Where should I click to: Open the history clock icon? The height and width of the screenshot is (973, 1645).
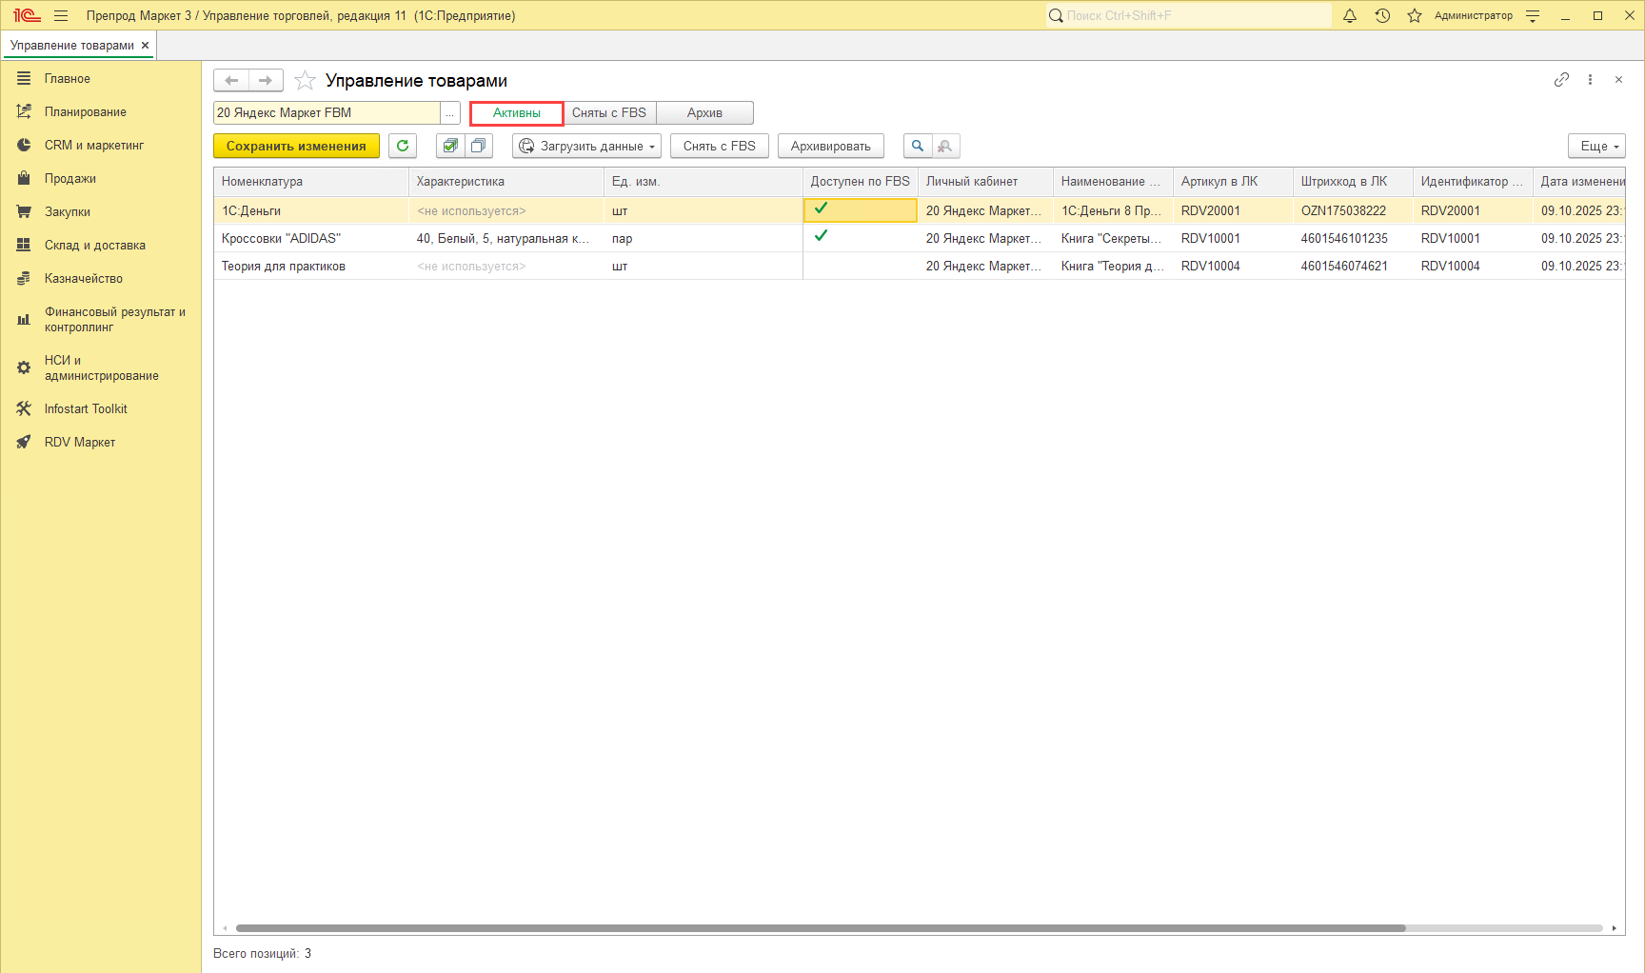coord(1382,15)
